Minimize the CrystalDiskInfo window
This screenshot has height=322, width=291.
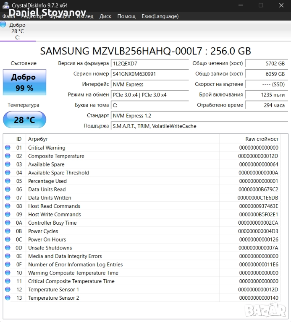[241, 5]
